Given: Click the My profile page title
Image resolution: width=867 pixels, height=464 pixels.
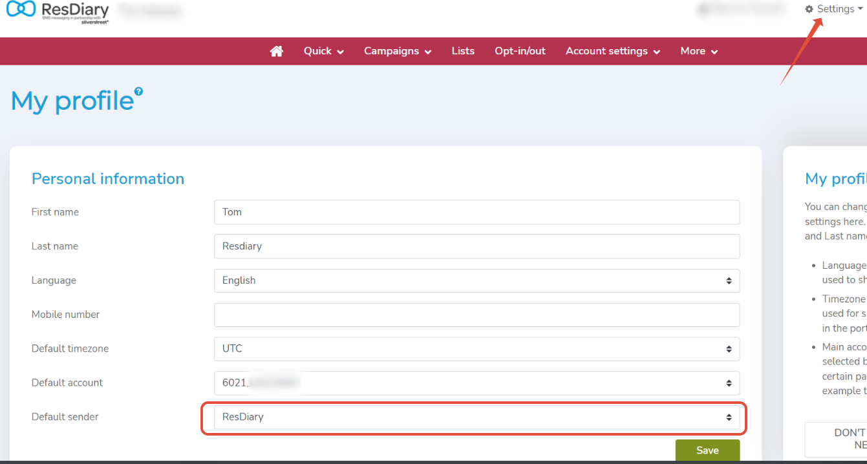Looking at the screenshot, I should click(72, 101).
